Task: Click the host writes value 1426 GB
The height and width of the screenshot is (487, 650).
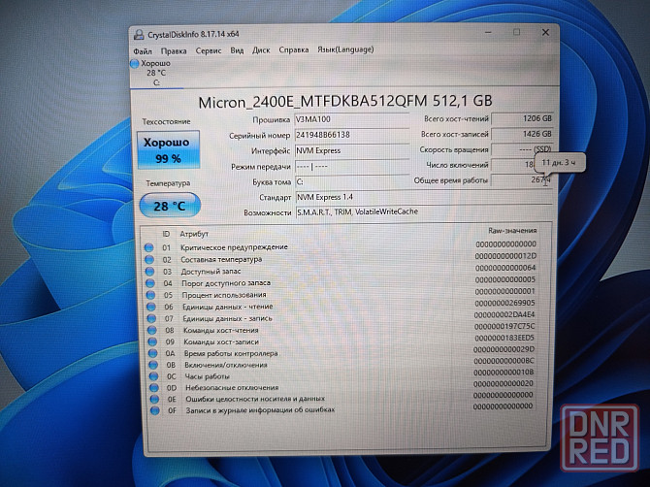Action: [x=522, y=134]
